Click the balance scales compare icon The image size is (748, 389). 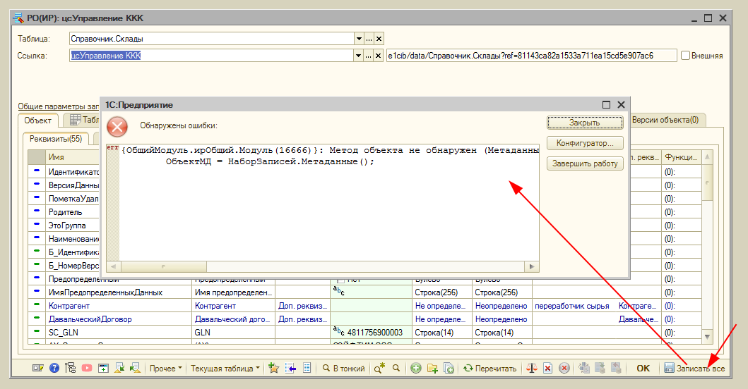coord(531,368)
